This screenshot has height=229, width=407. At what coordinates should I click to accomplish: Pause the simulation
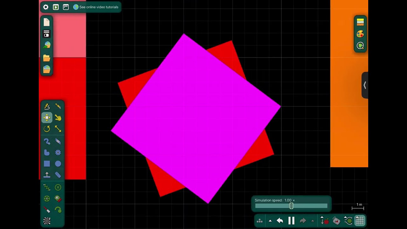point(291,221)
